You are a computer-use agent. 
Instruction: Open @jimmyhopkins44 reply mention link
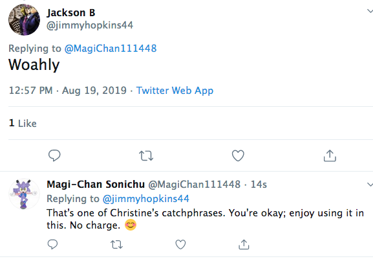pos(146,199)
